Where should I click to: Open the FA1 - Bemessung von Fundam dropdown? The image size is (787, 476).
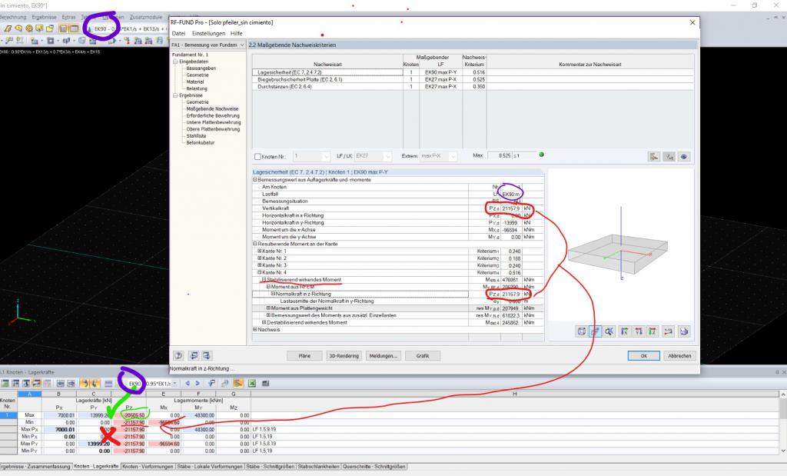[242, 45]
